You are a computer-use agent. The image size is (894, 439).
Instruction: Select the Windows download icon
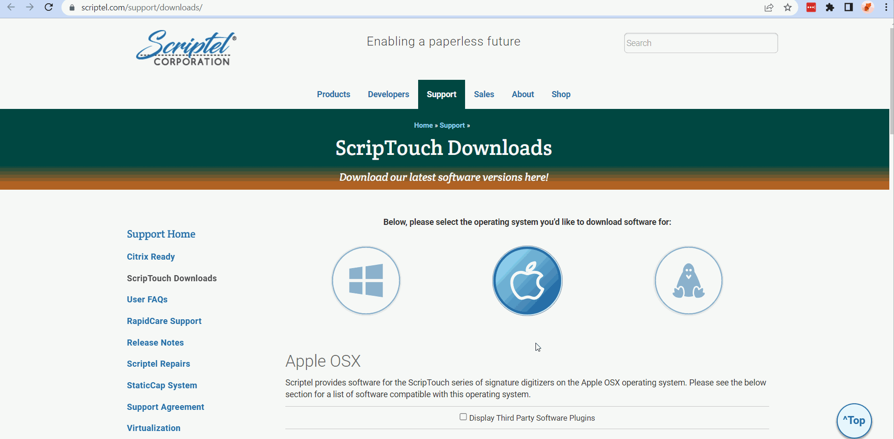coord(366,280)
